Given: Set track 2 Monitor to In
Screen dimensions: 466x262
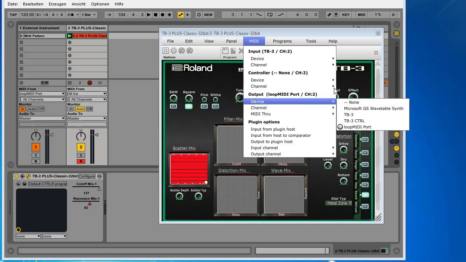Looking at the screenshot, I should (x=71, y=109).
